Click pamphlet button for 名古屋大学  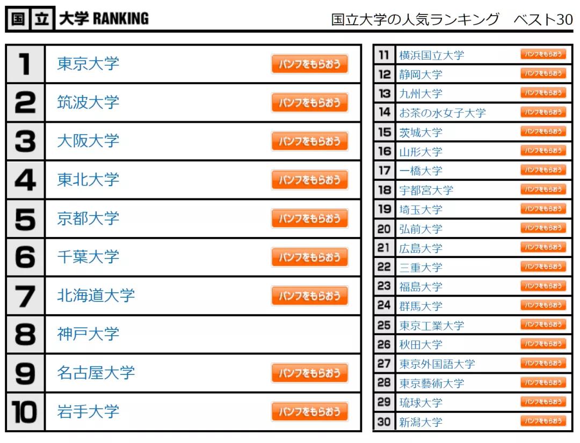tap(309, 373)
